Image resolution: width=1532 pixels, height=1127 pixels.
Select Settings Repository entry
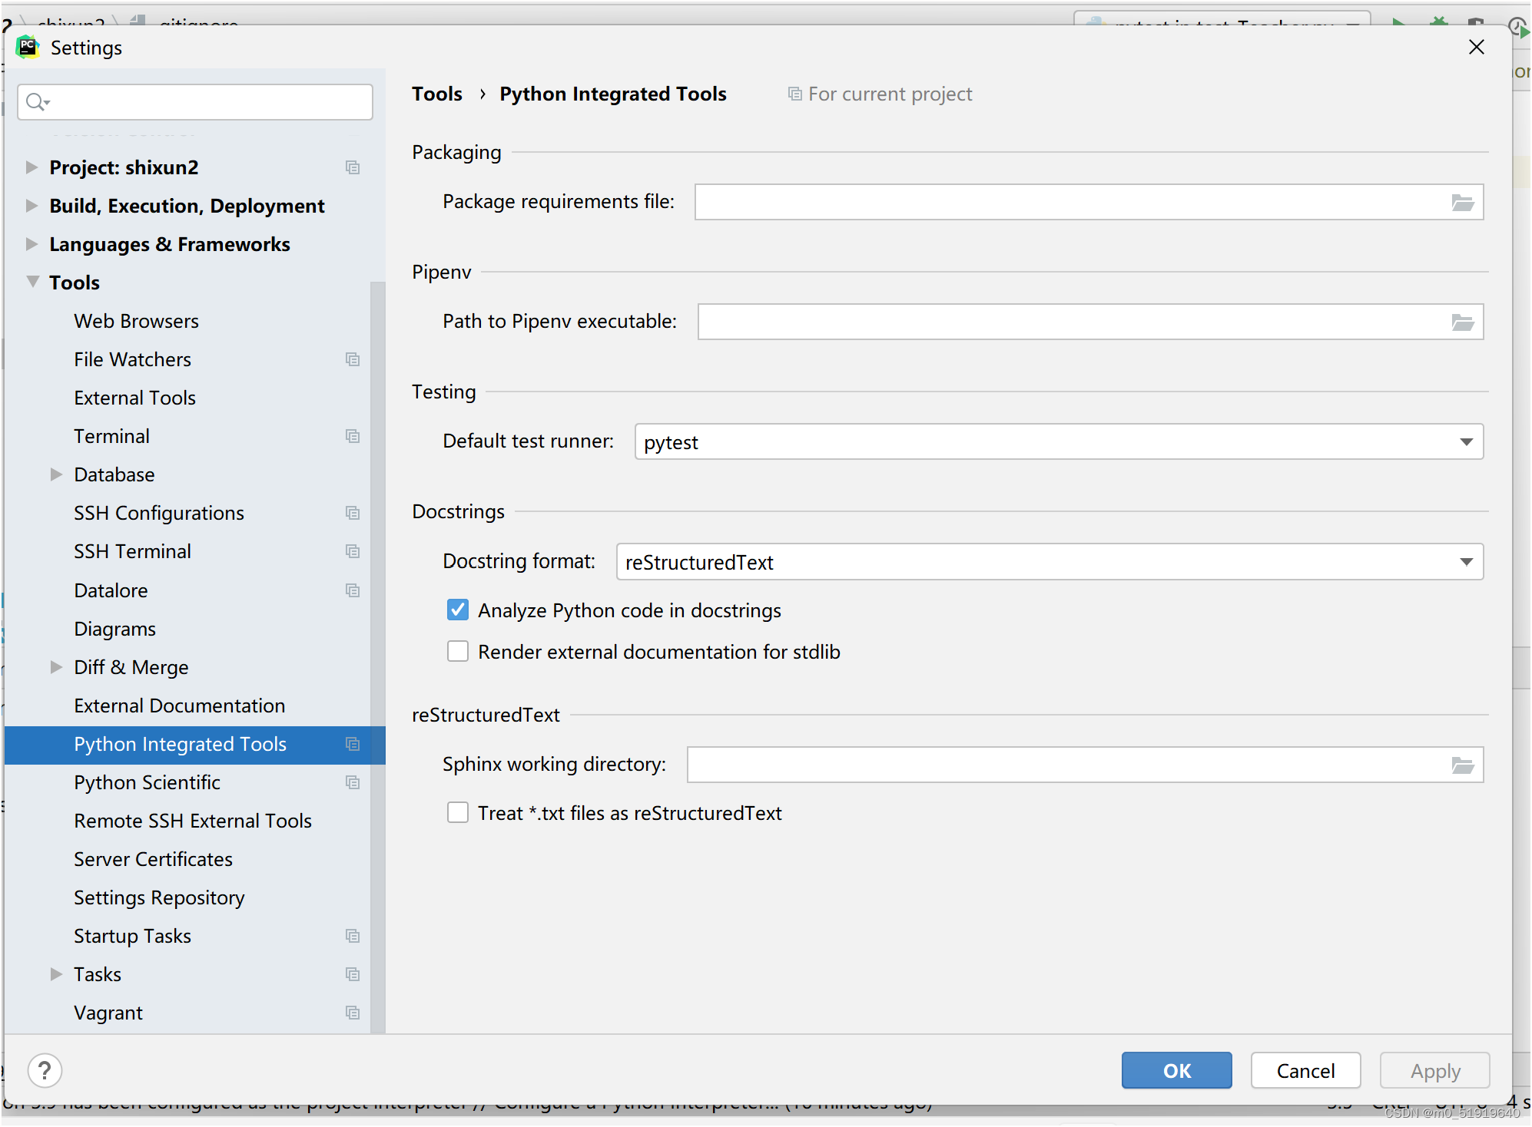[x=160, y=897]
